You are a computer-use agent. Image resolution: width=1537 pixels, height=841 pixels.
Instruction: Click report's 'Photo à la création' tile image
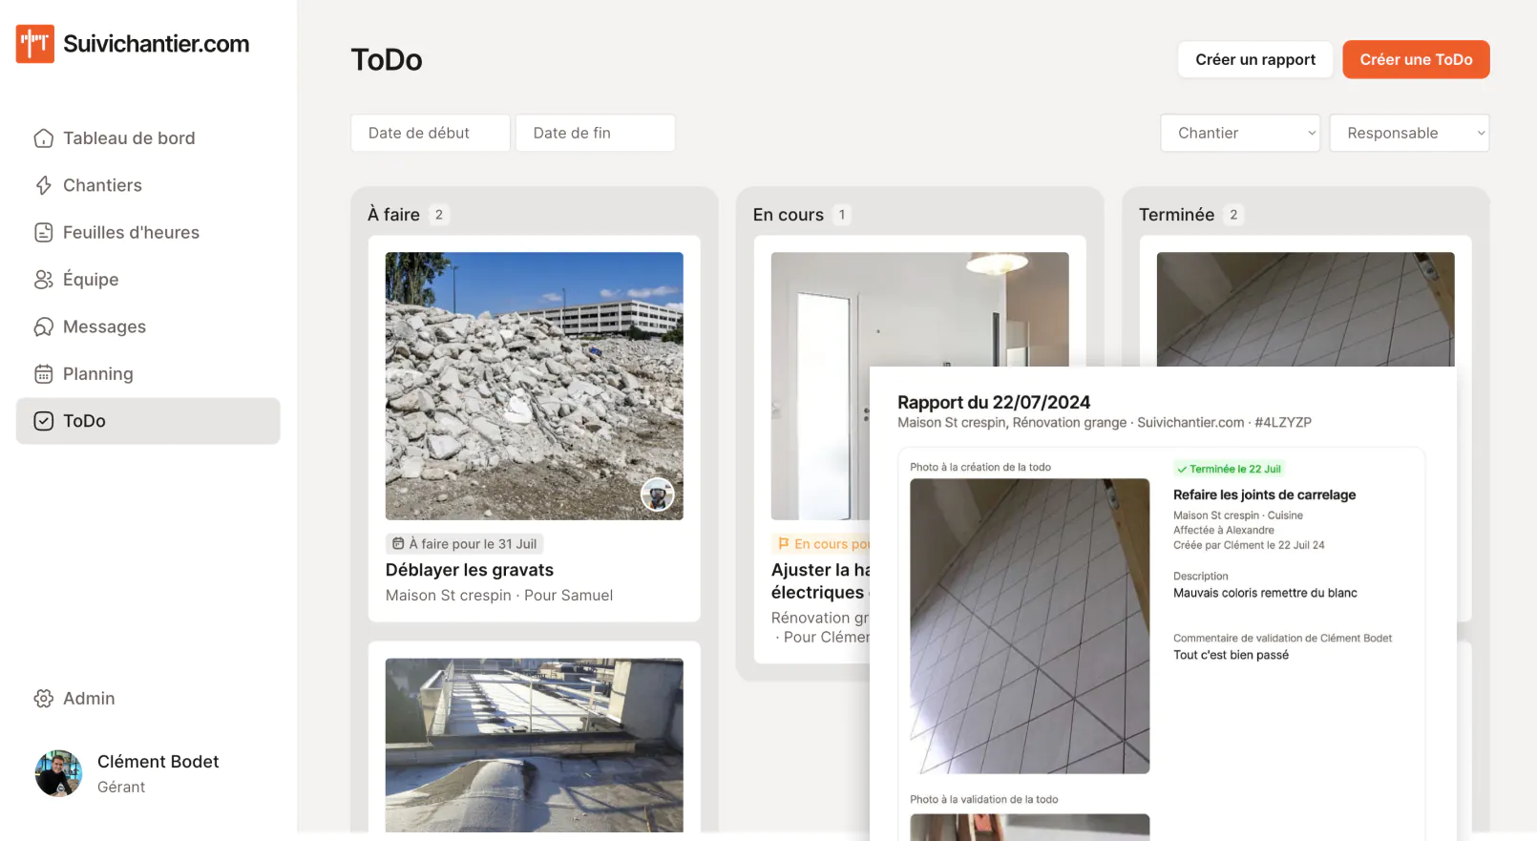[1030, 626]
